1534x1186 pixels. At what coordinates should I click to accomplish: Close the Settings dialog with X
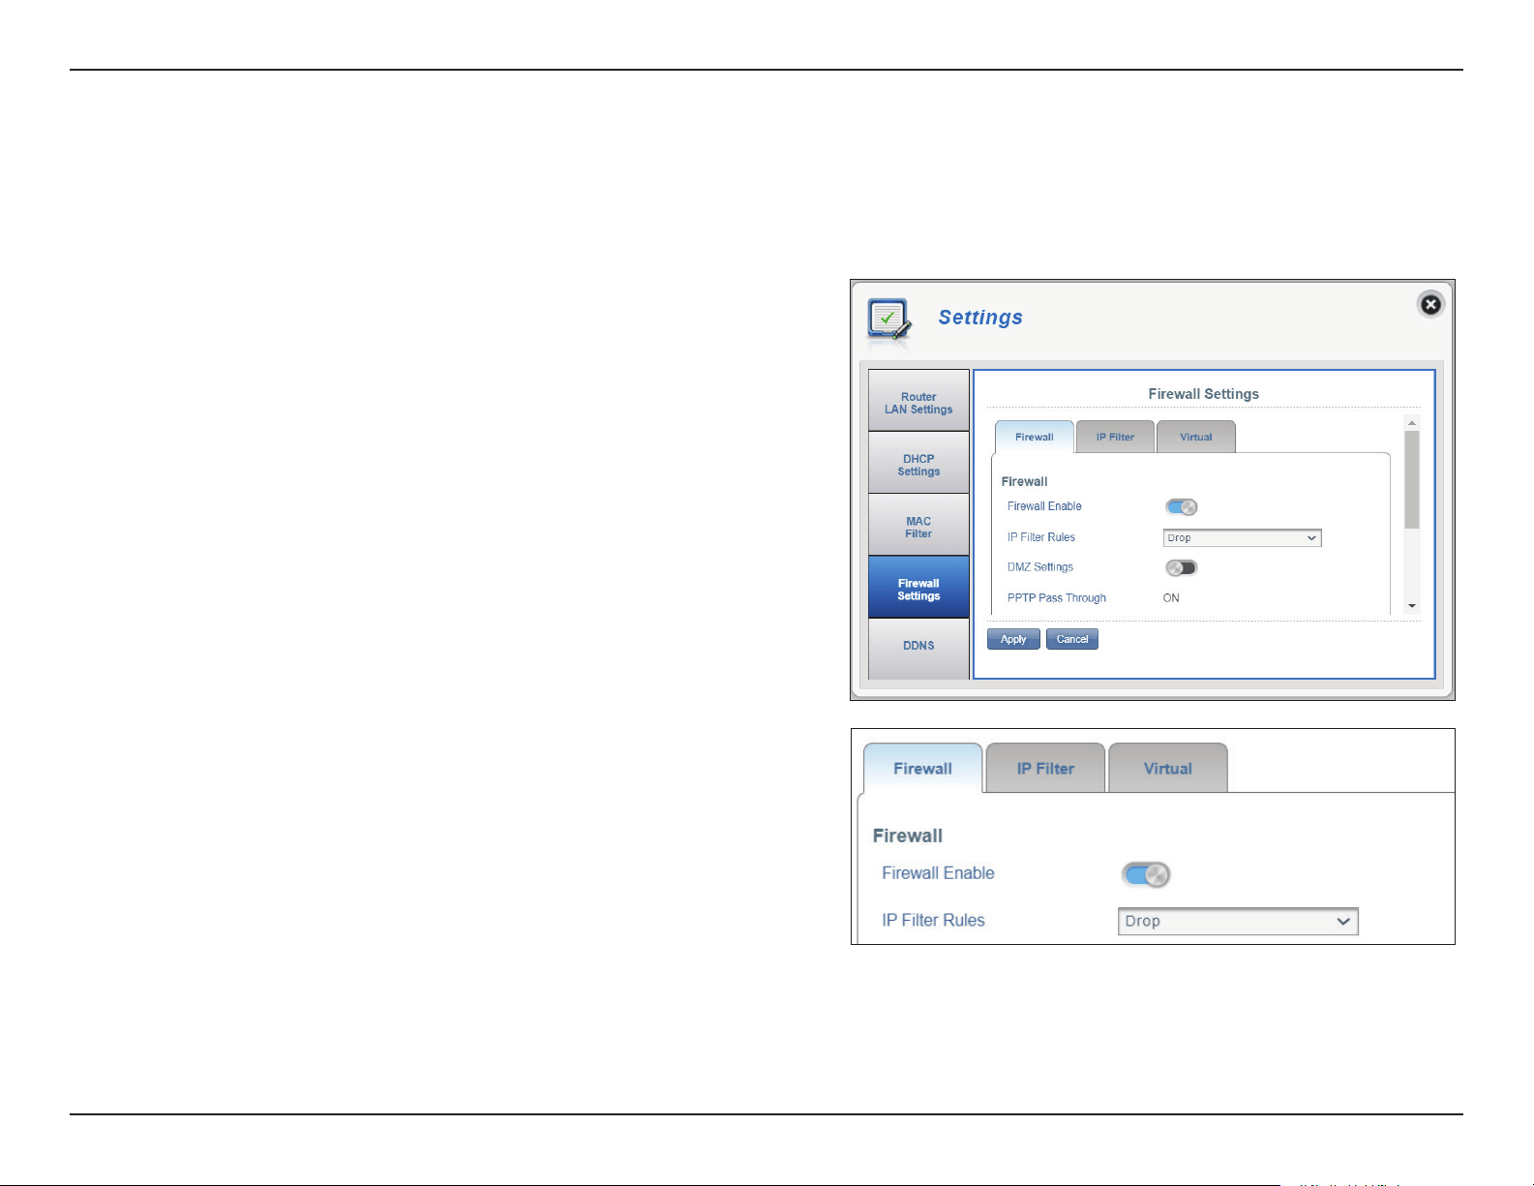(1430, 305)
